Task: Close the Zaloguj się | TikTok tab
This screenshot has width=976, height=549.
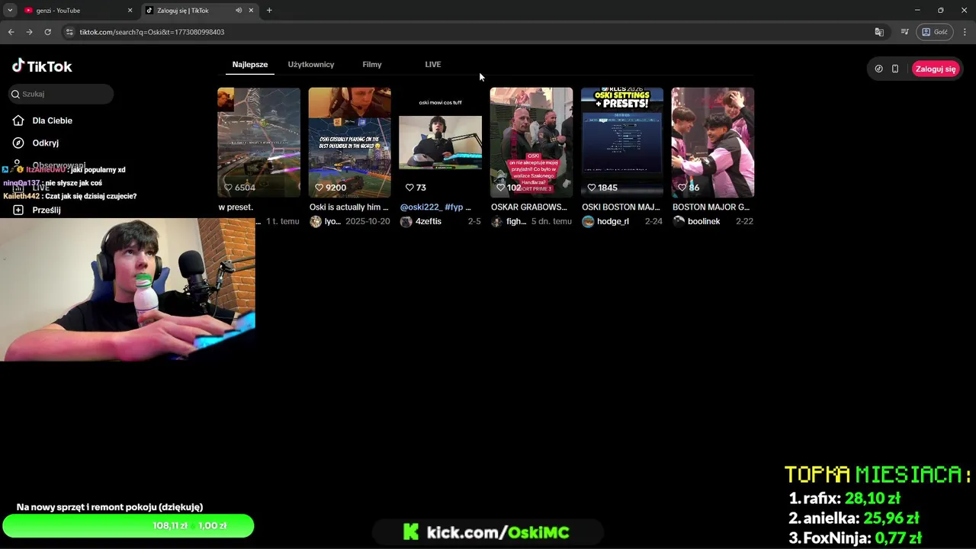Action: coord(251,11)
